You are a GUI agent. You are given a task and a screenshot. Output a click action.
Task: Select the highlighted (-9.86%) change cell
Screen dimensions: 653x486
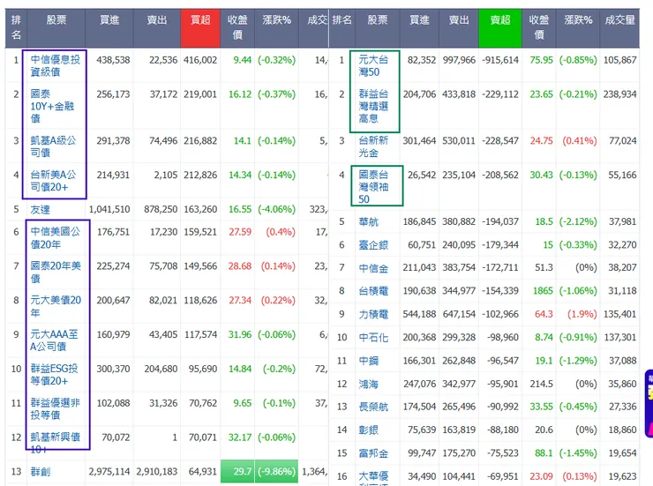coord(276,471)
